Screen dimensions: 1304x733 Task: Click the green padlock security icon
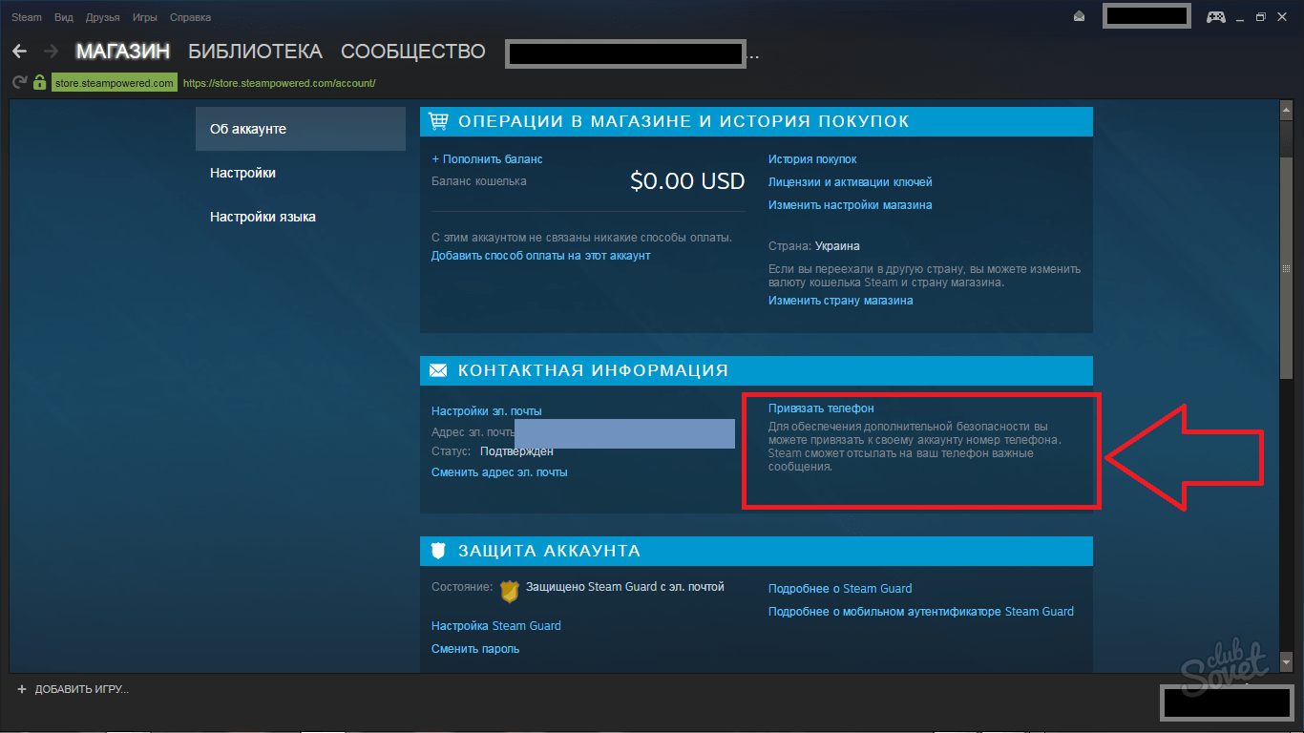tap(39, 83)
